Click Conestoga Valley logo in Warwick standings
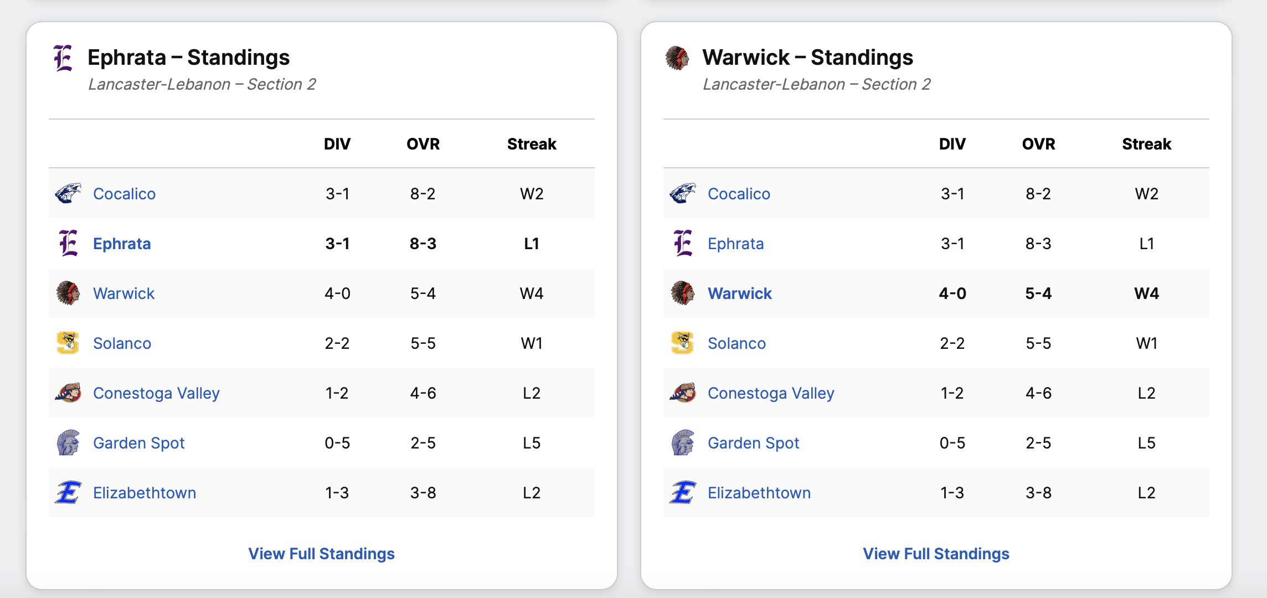This screenshot has width=1267, height=598. (683, 393)
